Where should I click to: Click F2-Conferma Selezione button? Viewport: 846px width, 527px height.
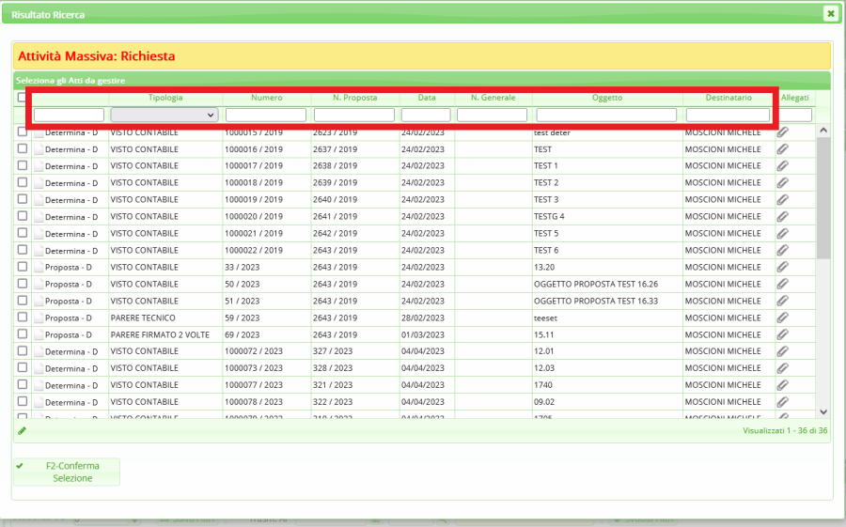pos(67,472)
